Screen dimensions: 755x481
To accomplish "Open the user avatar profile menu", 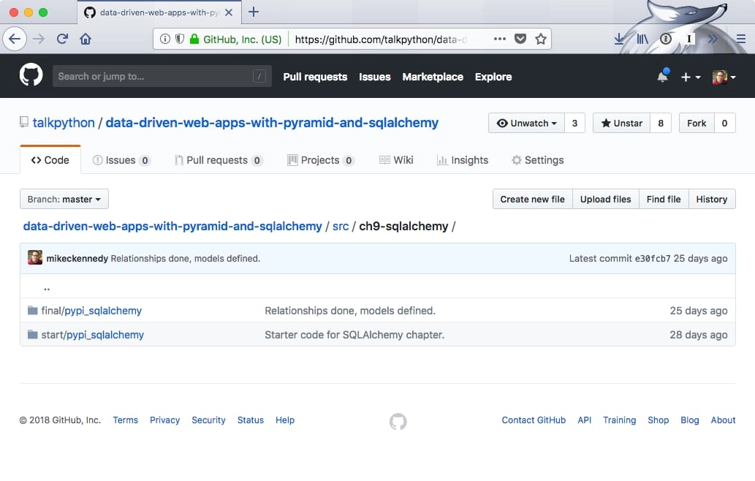I will (x=724, y=77).
